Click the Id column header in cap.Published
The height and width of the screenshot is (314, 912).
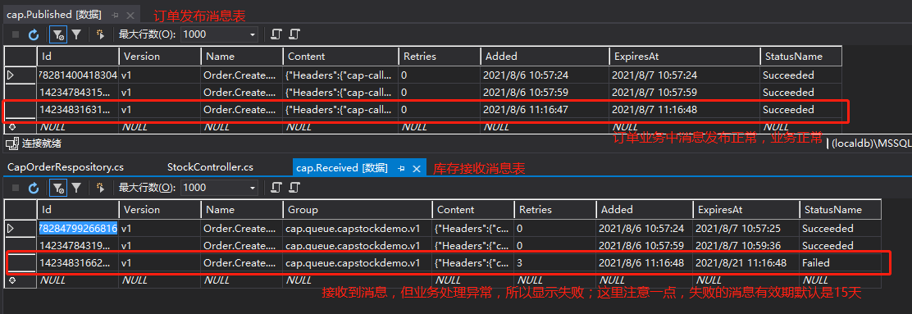click(78, 57)
